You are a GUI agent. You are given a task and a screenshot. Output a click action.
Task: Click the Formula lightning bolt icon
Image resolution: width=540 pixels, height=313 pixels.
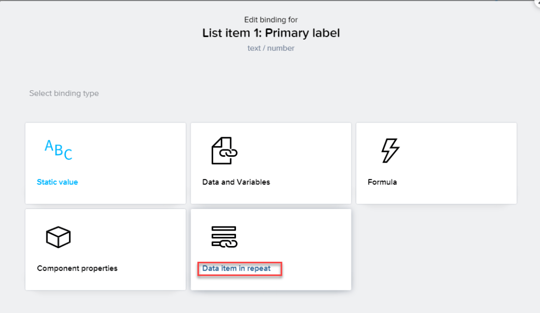click(390, 150)
